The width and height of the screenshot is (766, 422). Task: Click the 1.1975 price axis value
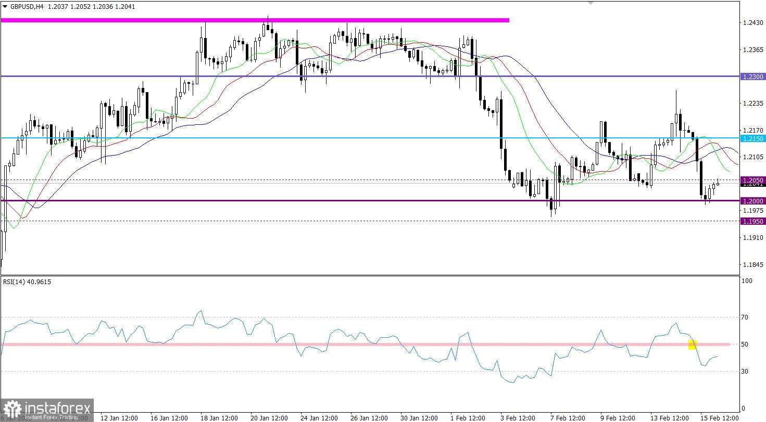click(x=754, y=211)
